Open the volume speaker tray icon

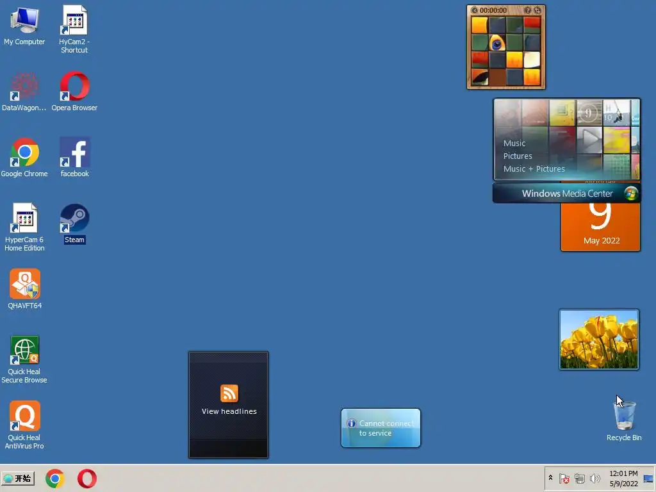(x=594, y=478)
